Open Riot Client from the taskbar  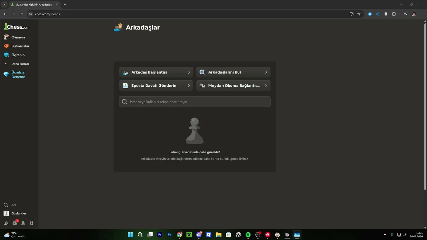coord(268,235)
